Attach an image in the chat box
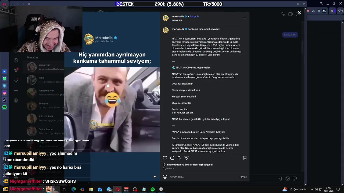This screenshot has width=344, height=193. [x=288, y=179]
